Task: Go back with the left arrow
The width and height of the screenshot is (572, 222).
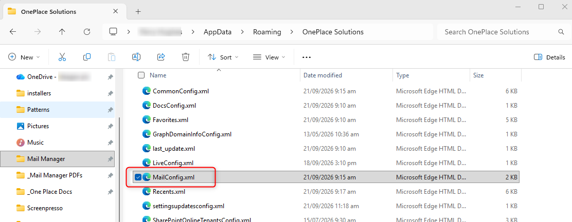Action: tap(13, 32)
